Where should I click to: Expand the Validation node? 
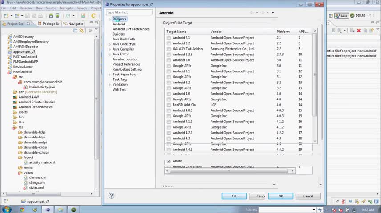[x=110, y=85]
